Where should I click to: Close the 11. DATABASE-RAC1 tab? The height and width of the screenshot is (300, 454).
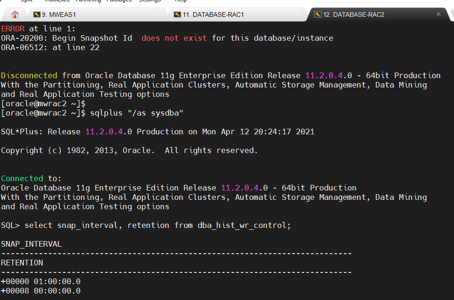298,14
